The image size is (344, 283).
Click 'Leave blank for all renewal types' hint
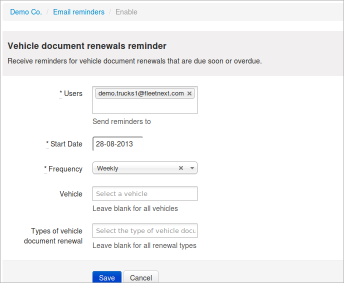point(144,245)
